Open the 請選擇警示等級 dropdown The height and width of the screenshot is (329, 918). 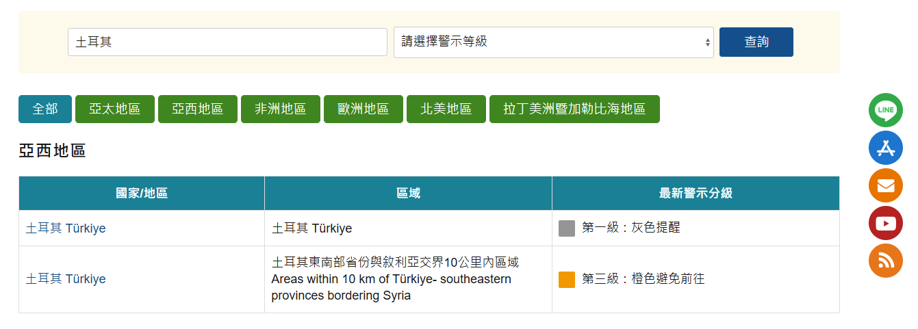548,42
